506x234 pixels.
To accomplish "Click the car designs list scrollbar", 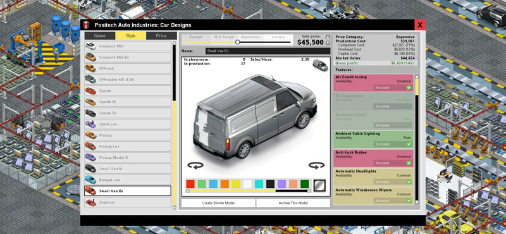I will (175, 125).
